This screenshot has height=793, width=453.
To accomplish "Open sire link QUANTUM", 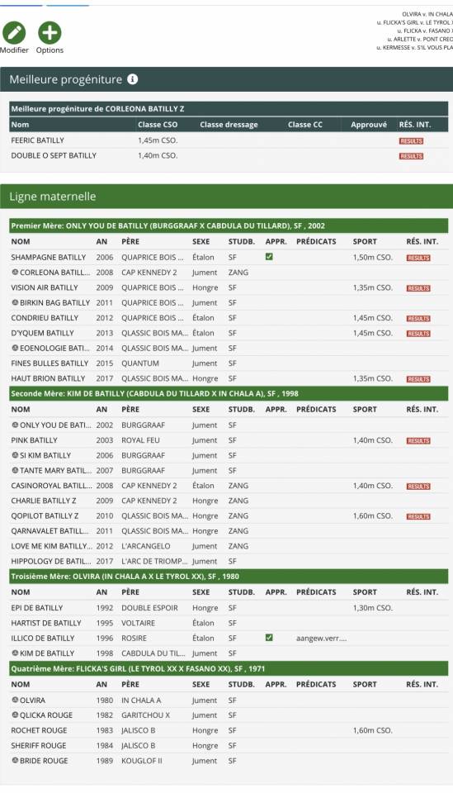I will (140, 363).
